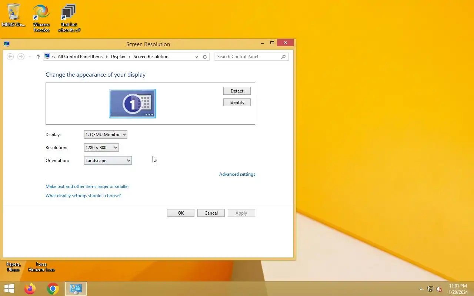Click the Control Panel icon in address bar
Screen dimensions: 474x296
tap(47, 57)
